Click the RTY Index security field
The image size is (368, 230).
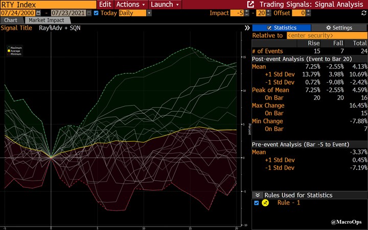tap(48, 4)
